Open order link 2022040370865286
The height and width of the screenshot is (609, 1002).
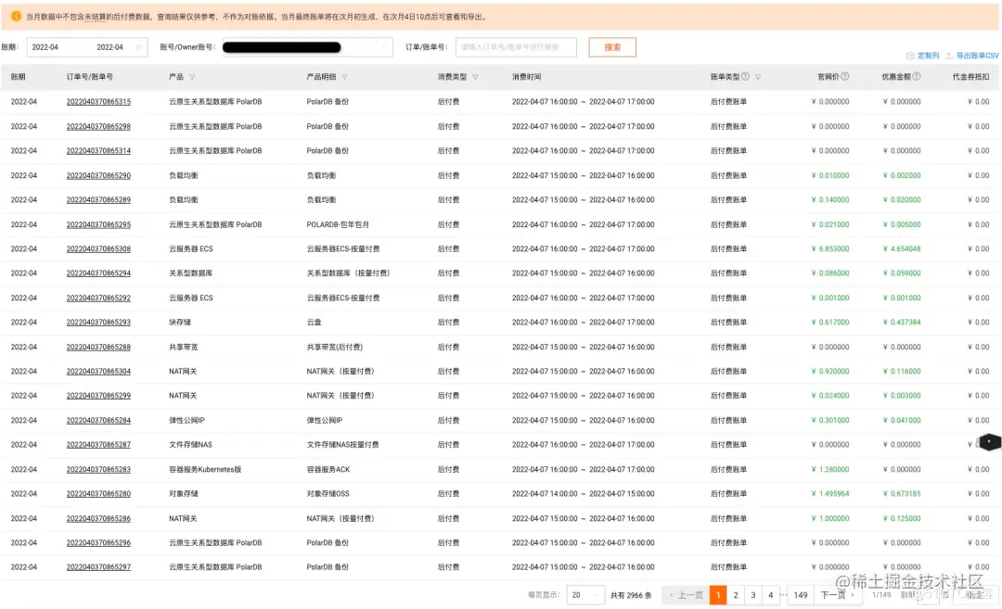point(98,519)
